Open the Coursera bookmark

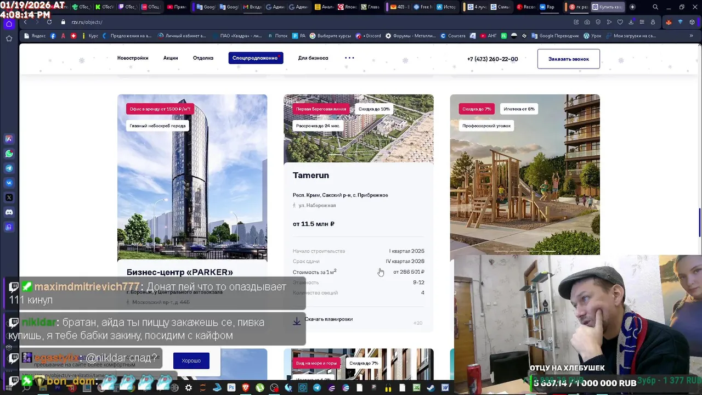pyautogui.click(x=453, y=36)
